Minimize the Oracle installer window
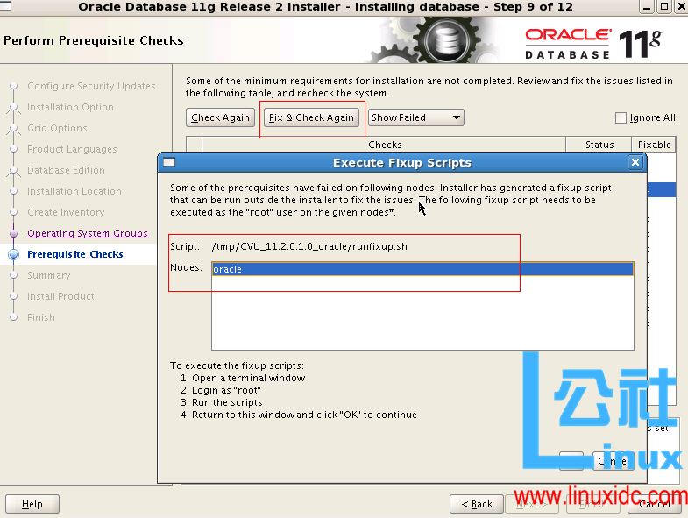Screen dimensions: 688x518 (647, 7)
